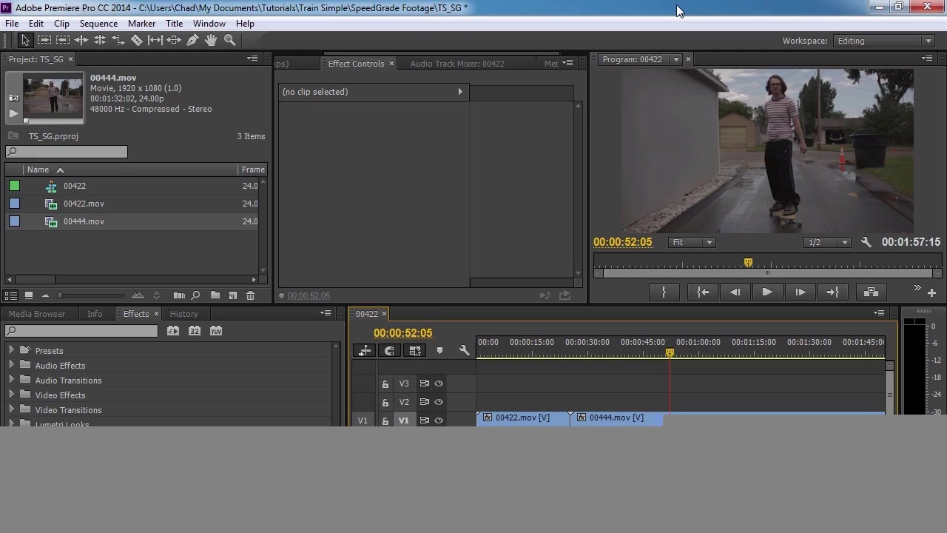The width and height of the screenshot is (947, 533).
Task: Switch to the Media Browser tab
Action: (37, 314)
